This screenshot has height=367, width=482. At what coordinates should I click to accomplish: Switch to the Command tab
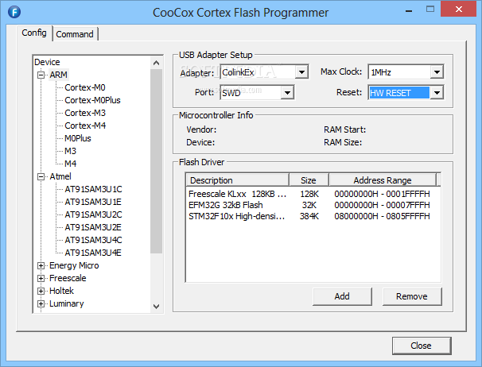[75, 34]
